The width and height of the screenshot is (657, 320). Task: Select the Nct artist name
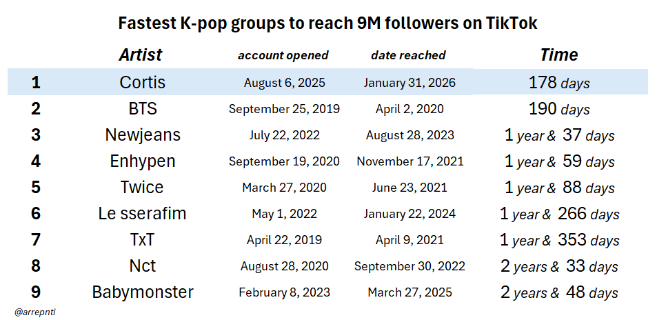coord(142,266)
